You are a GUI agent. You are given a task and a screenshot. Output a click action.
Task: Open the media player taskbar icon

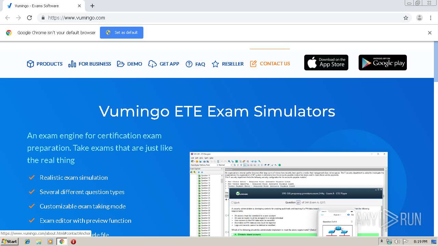click(x=50, y=242)
